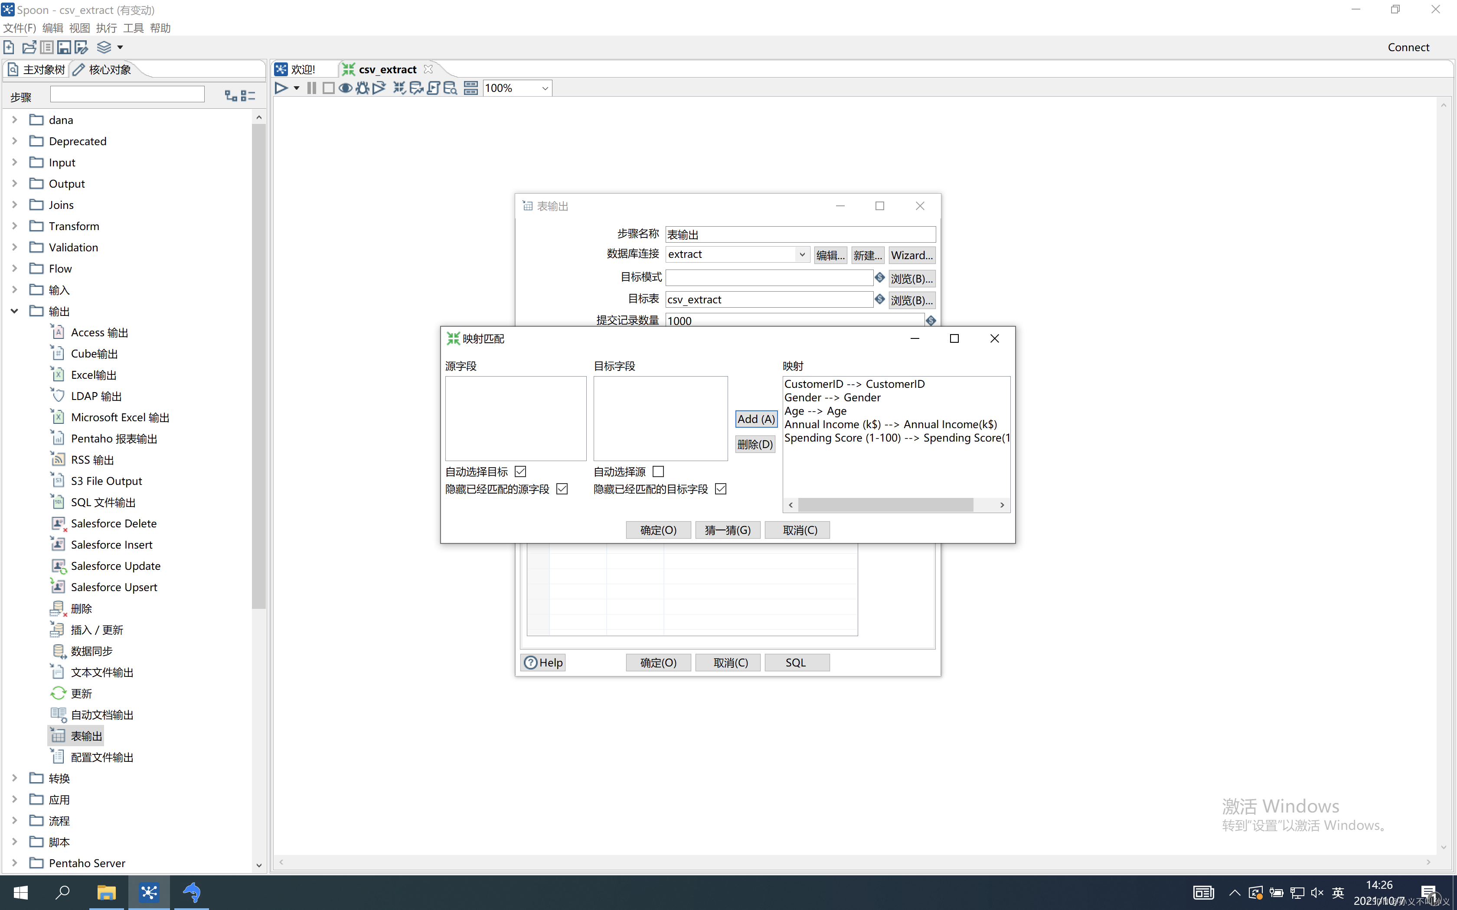Click the Explore database icon in toolbar
Image resolution: width=1457 pixels, height=910 pixels.
click(x=451, y=88)
